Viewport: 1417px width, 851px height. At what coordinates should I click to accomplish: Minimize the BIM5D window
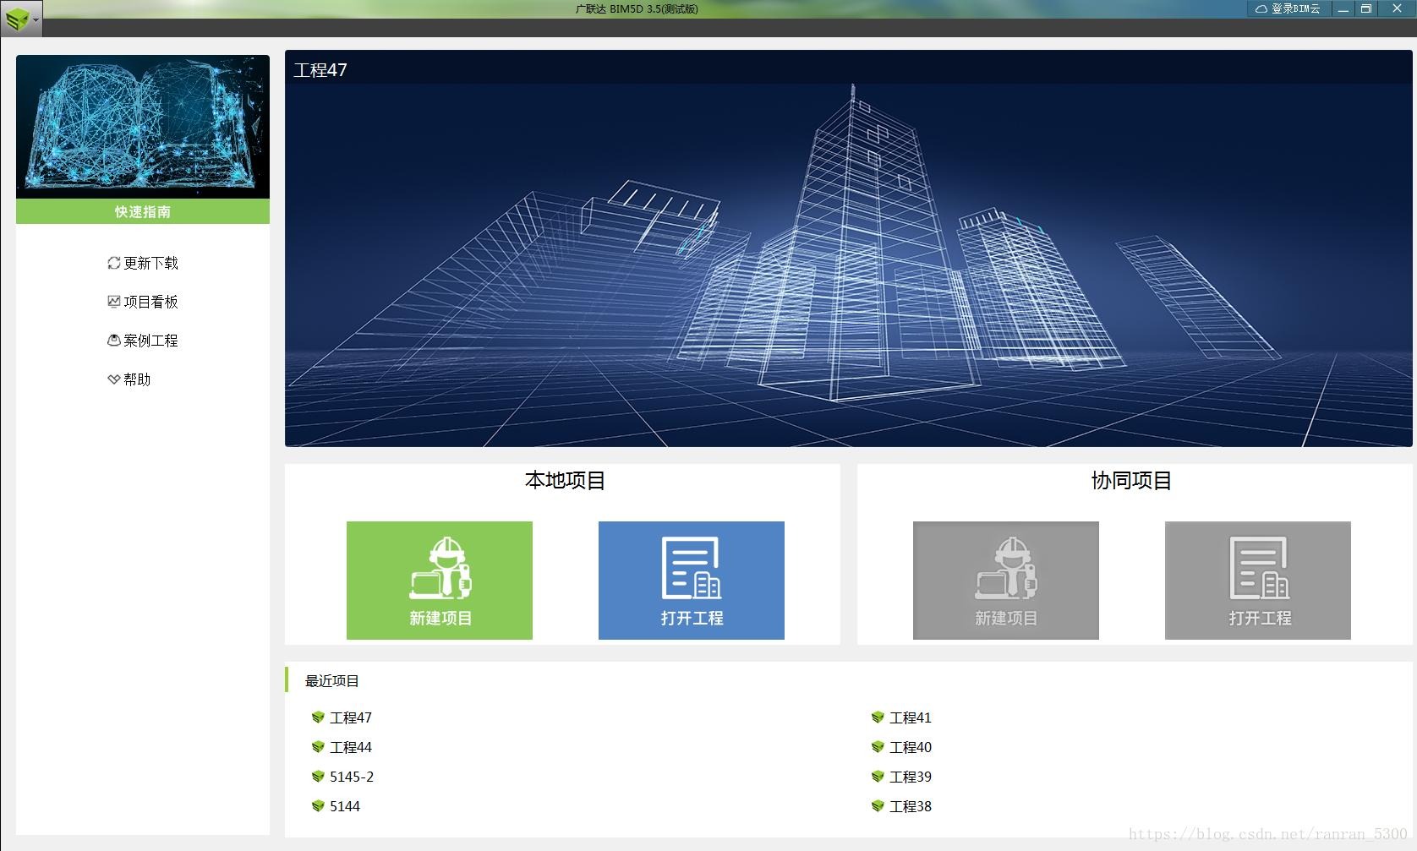tap(1343, 8)
